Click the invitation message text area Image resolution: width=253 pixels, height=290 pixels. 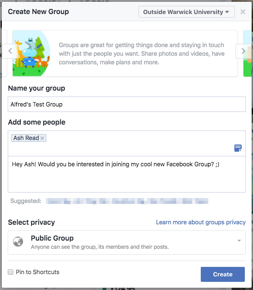coord(127,174)
